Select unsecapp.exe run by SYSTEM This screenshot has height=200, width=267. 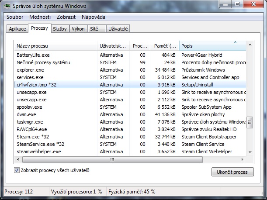130,92
